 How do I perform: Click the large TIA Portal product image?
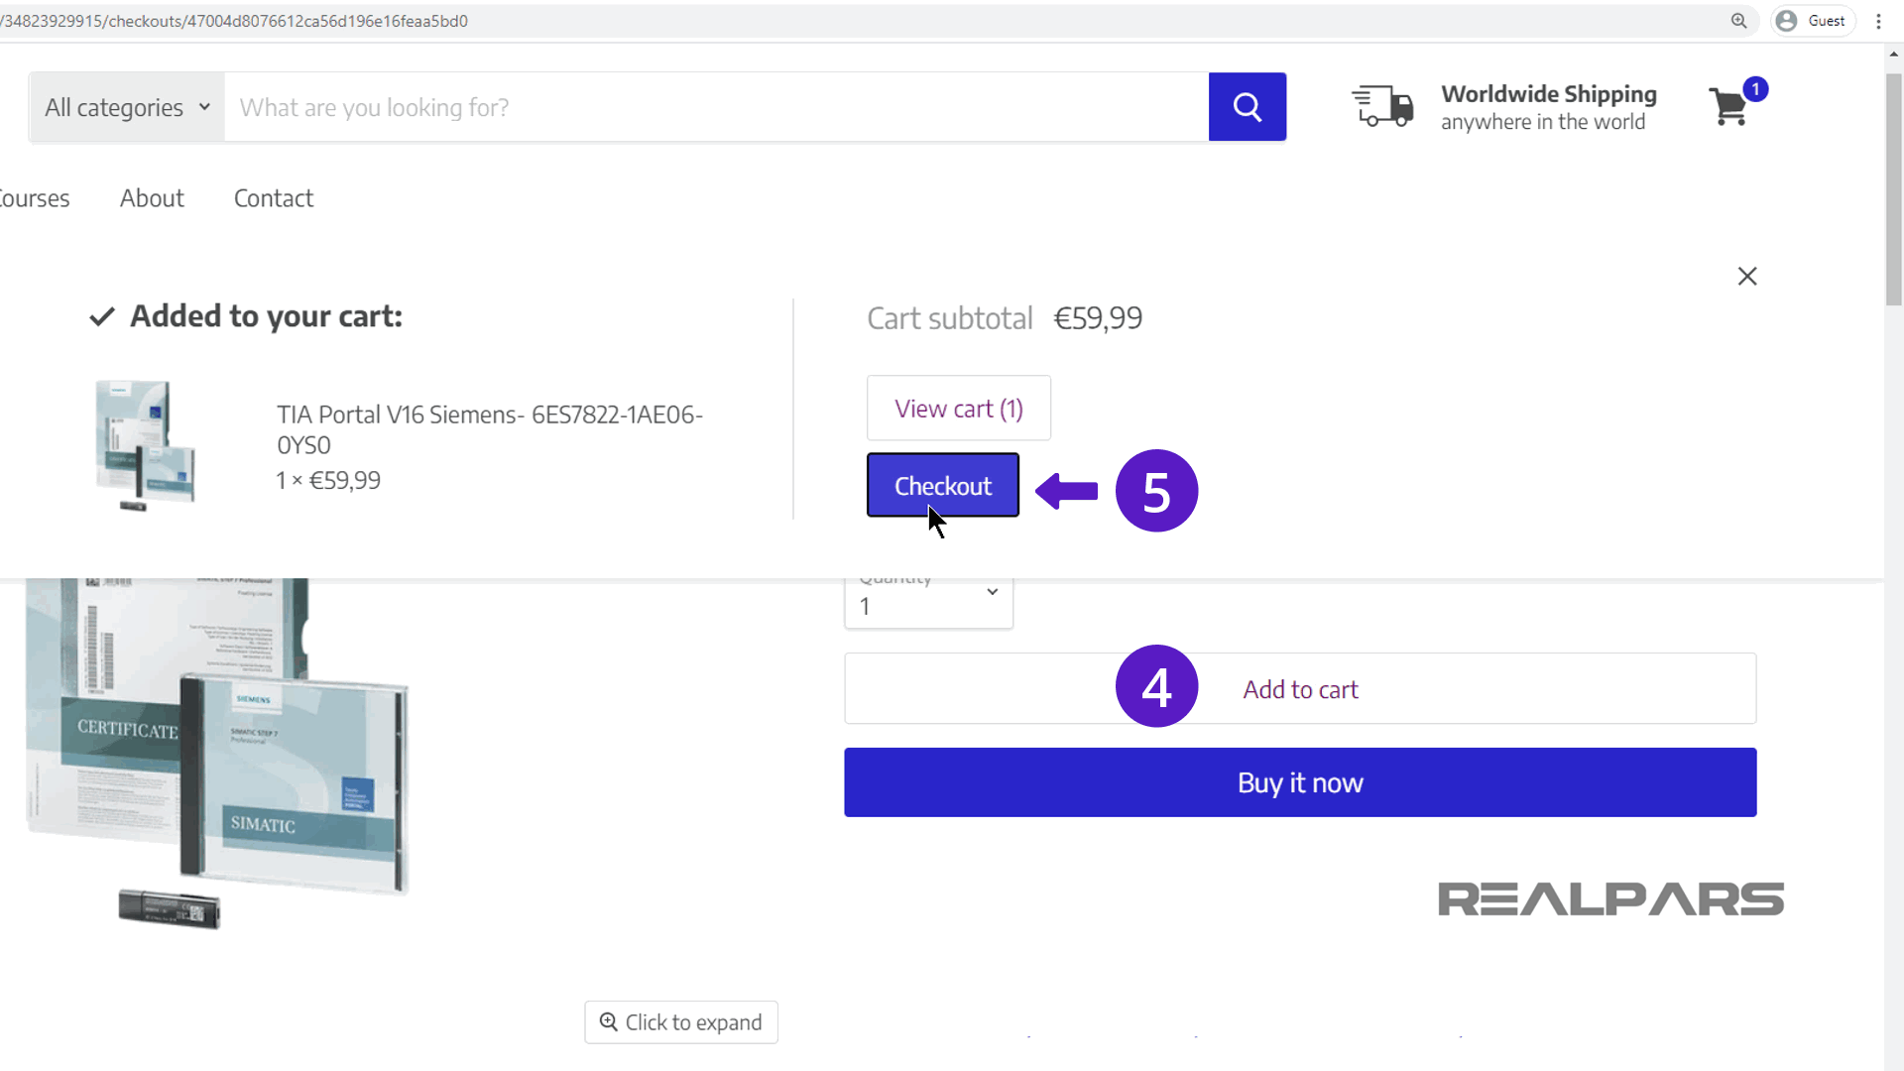click(x=218, y=754)
